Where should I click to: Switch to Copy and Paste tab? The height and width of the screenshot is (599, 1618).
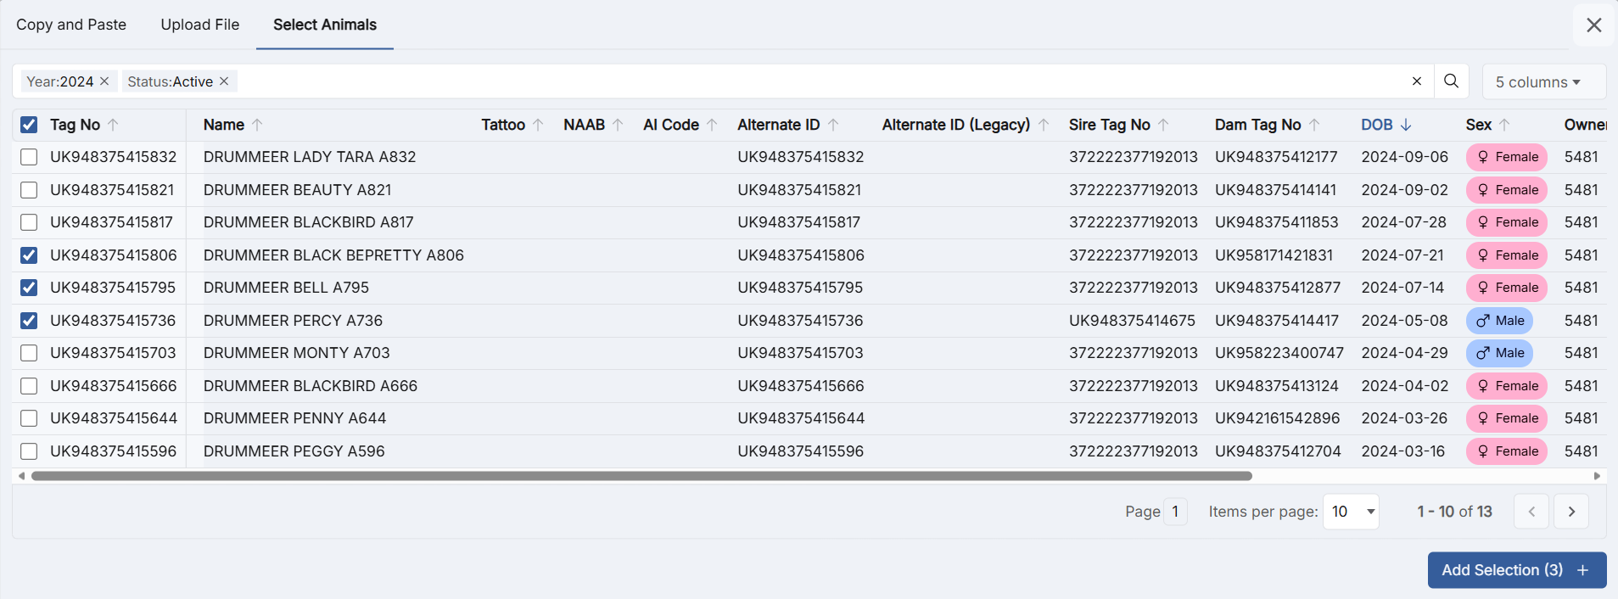71,25
